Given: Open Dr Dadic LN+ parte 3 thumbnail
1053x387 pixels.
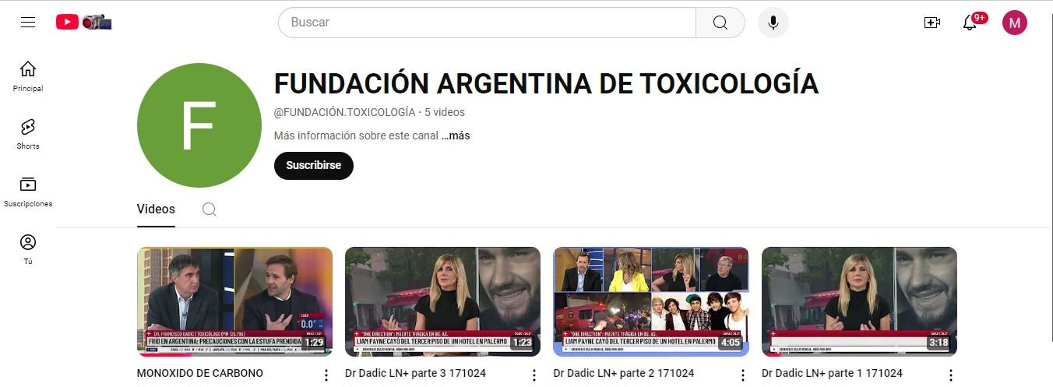Looking at the screenshot, I should (442, 301).
